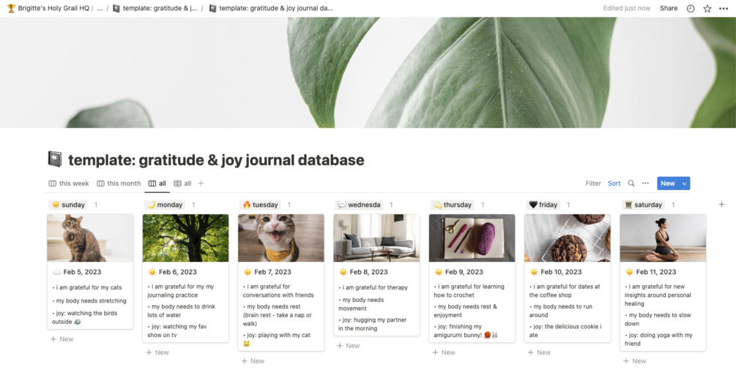736x370 pixels.
Task: Add a new view with plus icon
Action: [201, 184]
